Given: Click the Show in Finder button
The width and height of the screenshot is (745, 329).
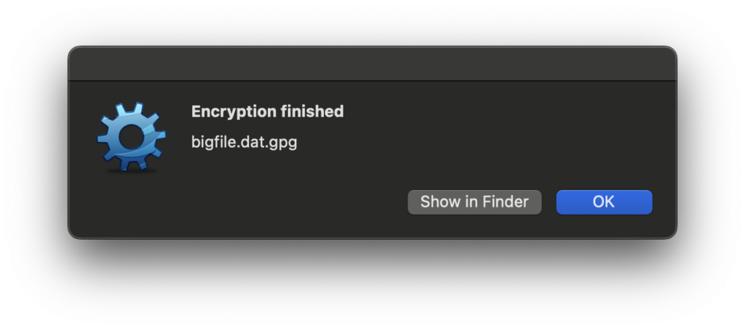Looking at the screenshot, I should (x=474, y=202).
